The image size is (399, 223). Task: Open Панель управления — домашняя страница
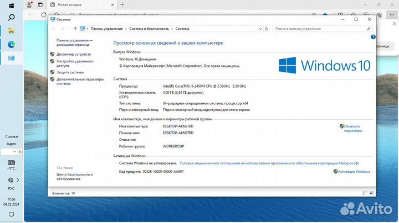click(x=74, y=43)
